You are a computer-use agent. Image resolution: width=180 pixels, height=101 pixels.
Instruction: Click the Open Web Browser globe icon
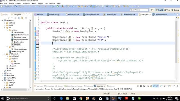pos(107,6)
